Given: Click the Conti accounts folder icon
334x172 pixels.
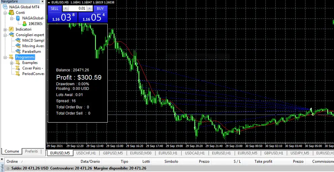Looking at the screenshot, I should coord(11,13).
